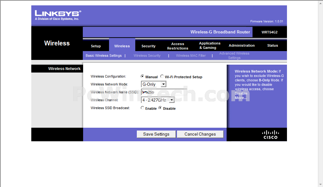Open the Setup tab

click(96, 46)
